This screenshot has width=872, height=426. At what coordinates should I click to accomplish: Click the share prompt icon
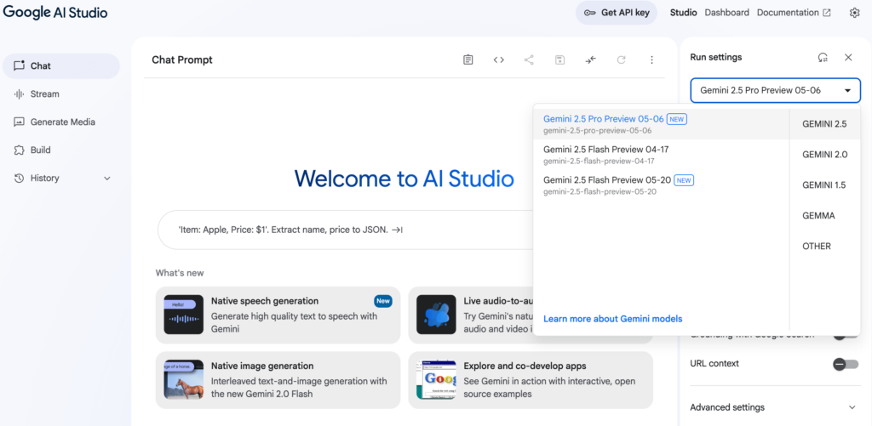pos(529,60)
